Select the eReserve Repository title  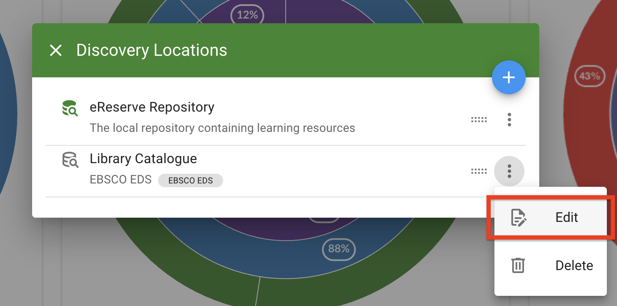point(152,107)
